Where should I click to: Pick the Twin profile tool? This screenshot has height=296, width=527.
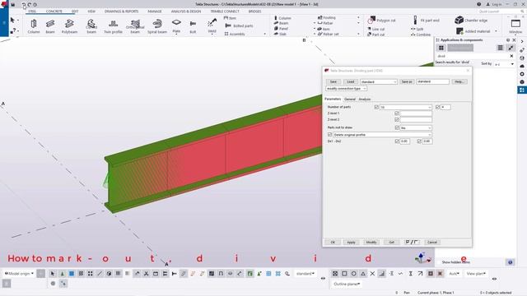(x=113, y=26)
